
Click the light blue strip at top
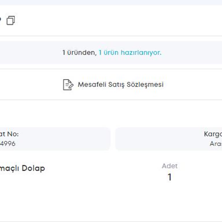click(111, 3)
